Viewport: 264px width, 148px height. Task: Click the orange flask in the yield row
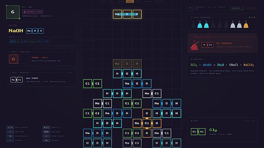click(x=246, y=24)
